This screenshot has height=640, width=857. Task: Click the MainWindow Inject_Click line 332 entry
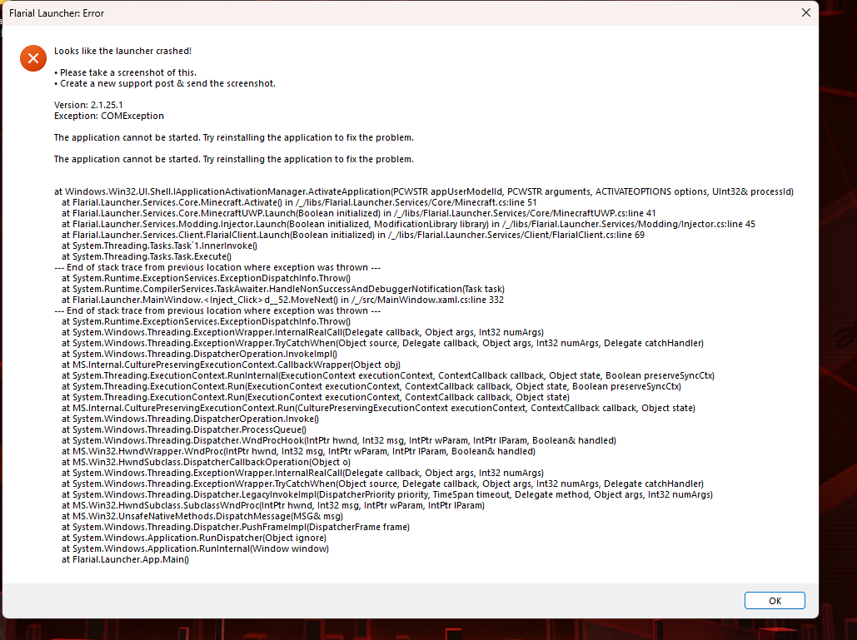click(x=282, y=300)
